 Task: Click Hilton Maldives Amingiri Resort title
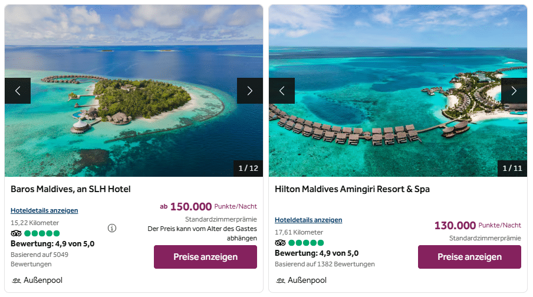[x=352, y=189]
